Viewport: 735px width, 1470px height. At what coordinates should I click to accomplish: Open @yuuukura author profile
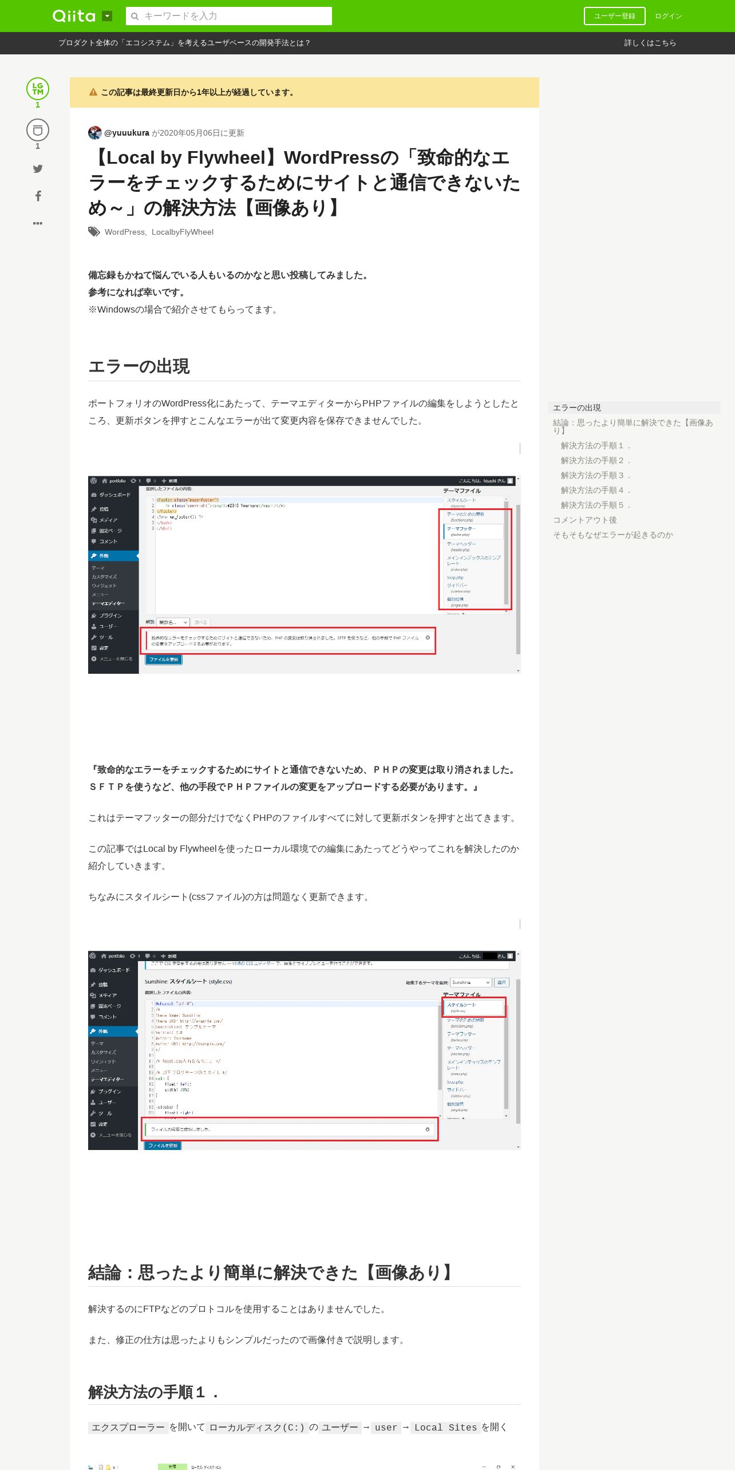pyautogui.click(x=127, y=133)
